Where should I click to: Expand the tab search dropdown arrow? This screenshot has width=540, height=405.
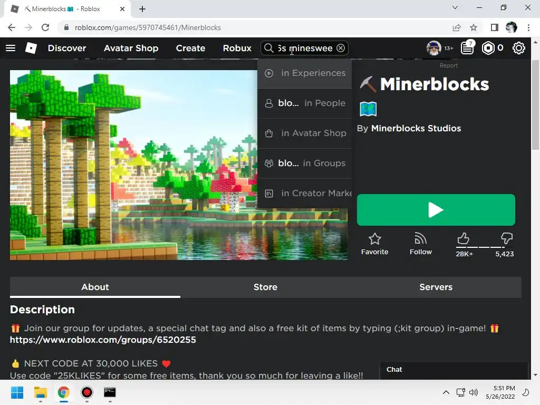455,7
